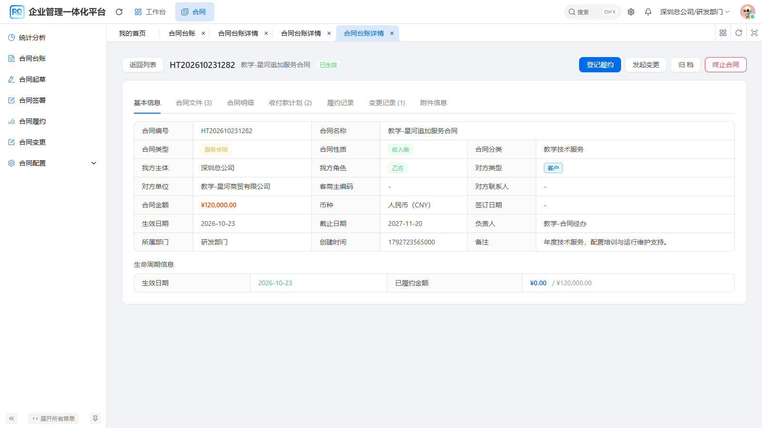Open the notifications bell
This screenshot has height=428, width=762.
click(x=648, y=12)
